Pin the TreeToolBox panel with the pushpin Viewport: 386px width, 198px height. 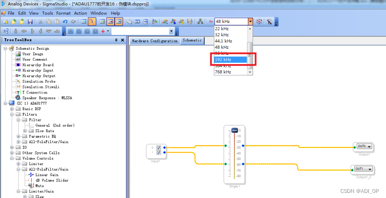(116, 40)
